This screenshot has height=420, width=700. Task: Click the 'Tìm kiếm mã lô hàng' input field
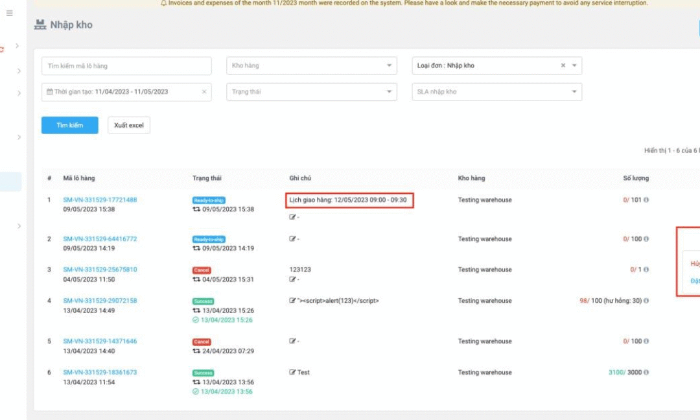point(126,65)
